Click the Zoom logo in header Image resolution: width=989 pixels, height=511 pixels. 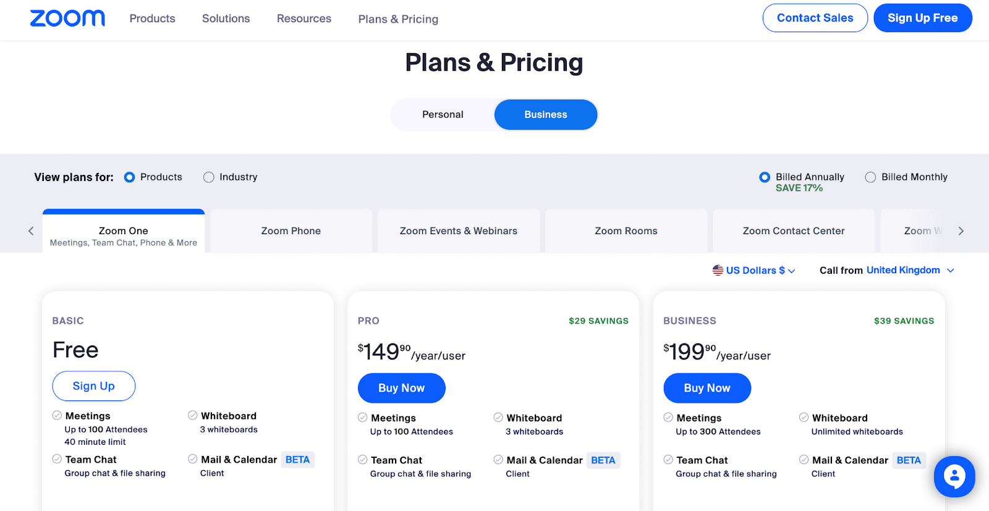67,19
